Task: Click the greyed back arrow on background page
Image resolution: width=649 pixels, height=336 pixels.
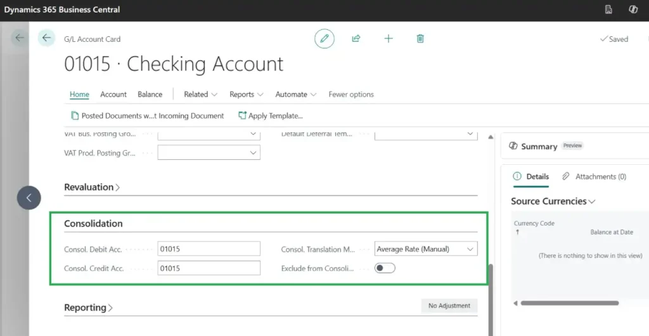Action: coord(20,38)
